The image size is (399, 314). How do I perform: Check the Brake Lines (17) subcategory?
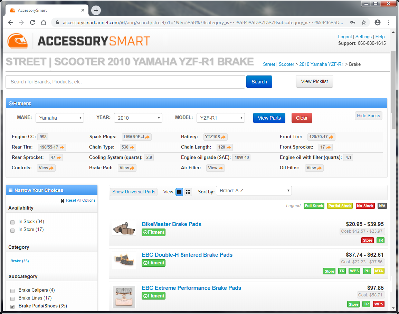pyautogui.click(x=12, y=298)
